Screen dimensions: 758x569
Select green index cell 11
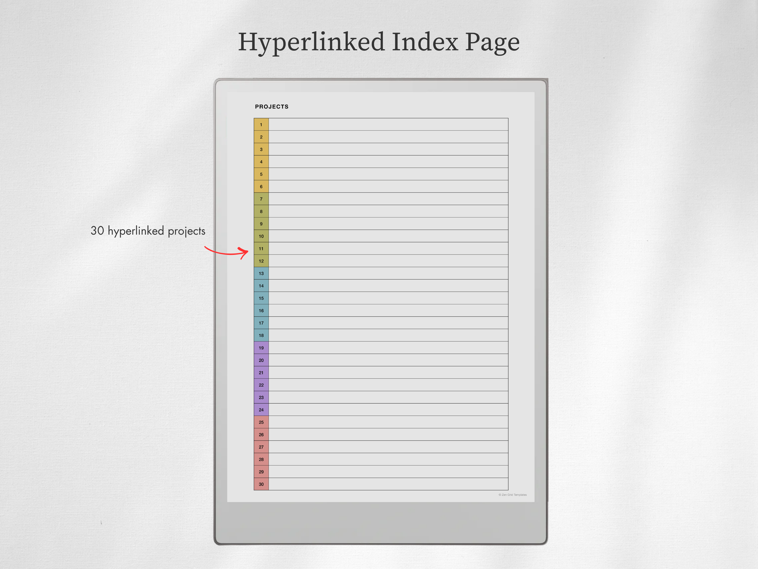tap(261, 248)
